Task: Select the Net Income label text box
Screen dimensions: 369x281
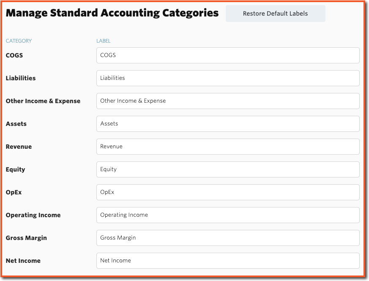Action: pyautogui.click(x=228, y=261)
